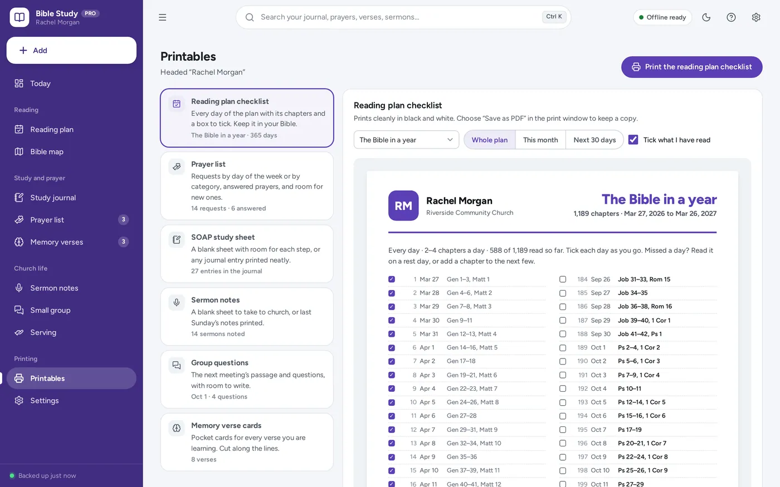Open help question mark icon
This screenshot has width=780, height=487.
[x=731, y=17]
